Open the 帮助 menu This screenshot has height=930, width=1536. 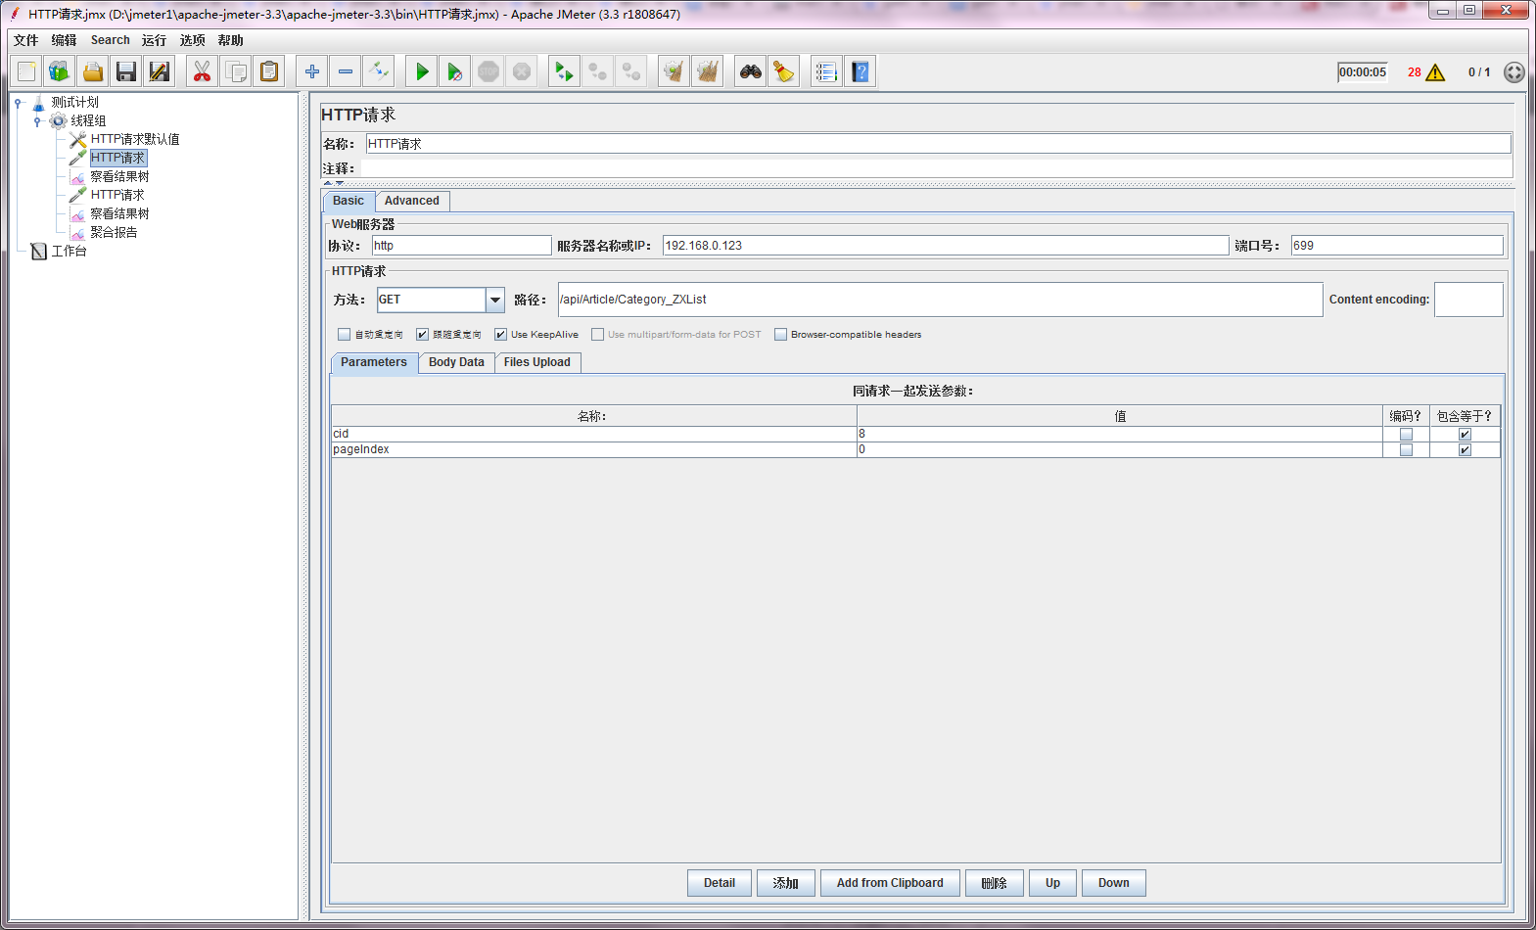[x=231, y=40]
